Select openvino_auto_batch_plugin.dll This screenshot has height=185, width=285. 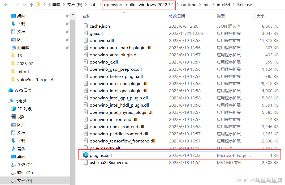[x=120, y=48]
